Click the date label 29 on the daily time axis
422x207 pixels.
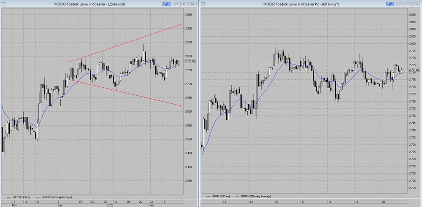(x=105, y=202)
